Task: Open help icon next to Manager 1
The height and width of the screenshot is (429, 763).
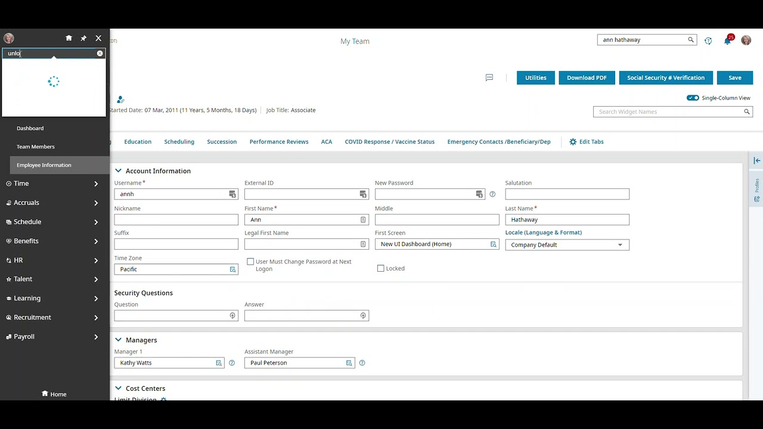Action: (232, 363)
